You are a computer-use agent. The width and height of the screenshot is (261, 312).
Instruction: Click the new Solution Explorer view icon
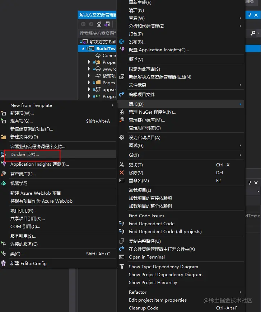(x=122, y=77)
